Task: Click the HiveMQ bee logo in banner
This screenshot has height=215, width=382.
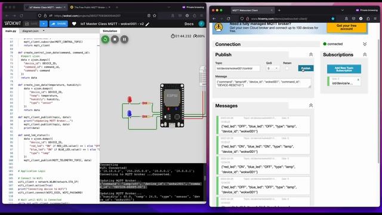Action: pyautogui.click(x=219, y=27)
